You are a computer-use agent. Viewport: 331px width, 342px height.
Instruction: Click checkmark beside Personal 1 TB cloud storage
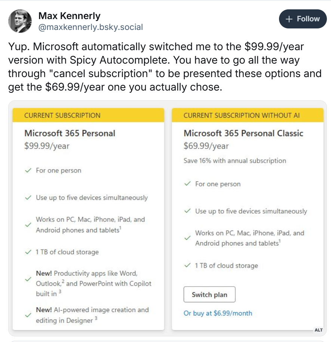click(28, 252)
